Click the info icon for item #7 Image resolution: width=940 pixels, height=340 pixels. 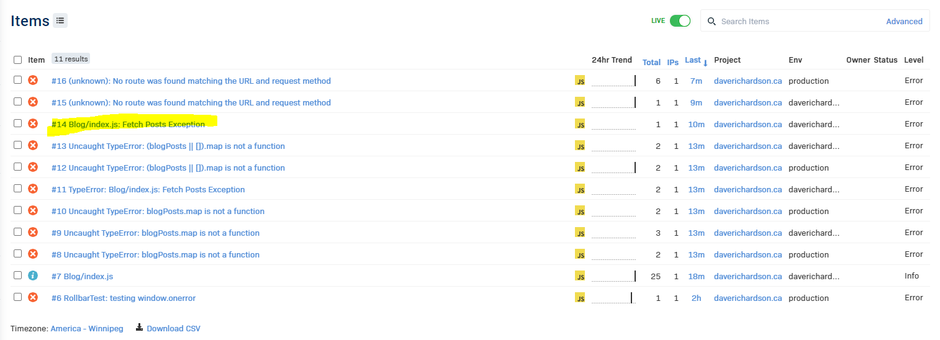click(x=33, y=275)
